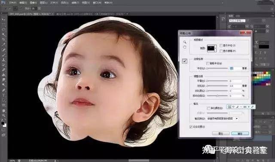The height and width of the screenshot is (162, 275).
Task: Enable the 智能半径 smart radius checkbox
Action: coord(208,63)
